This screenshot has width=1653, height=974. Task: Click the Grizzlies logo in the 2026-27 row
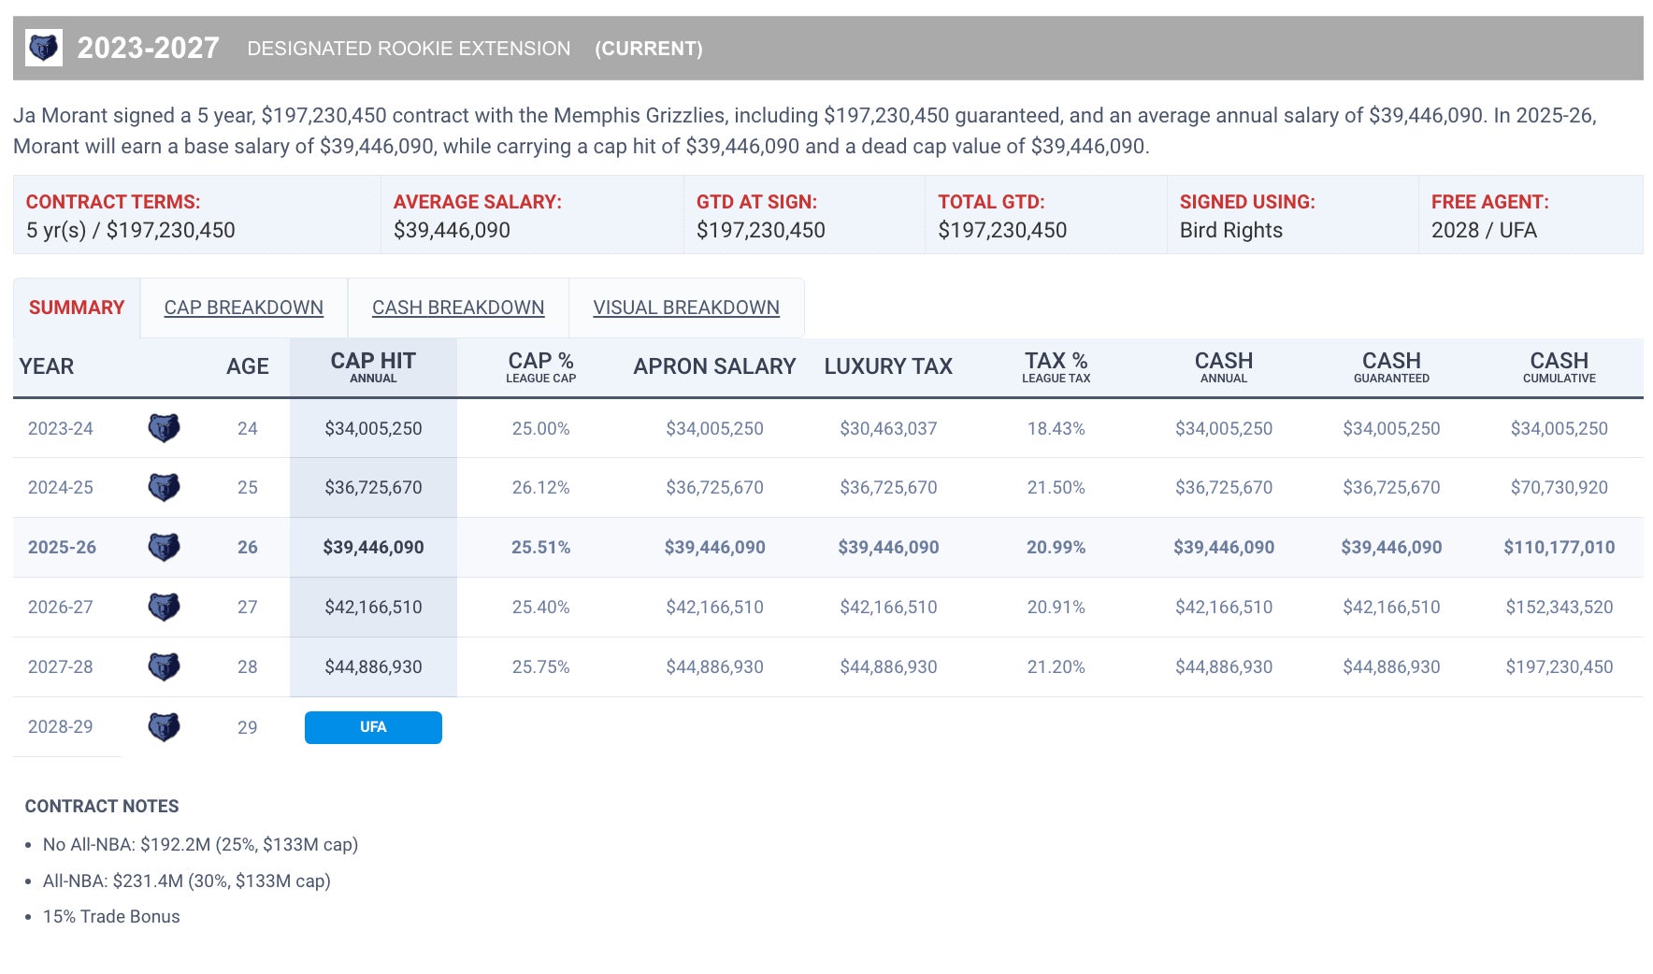pos(164,607)
